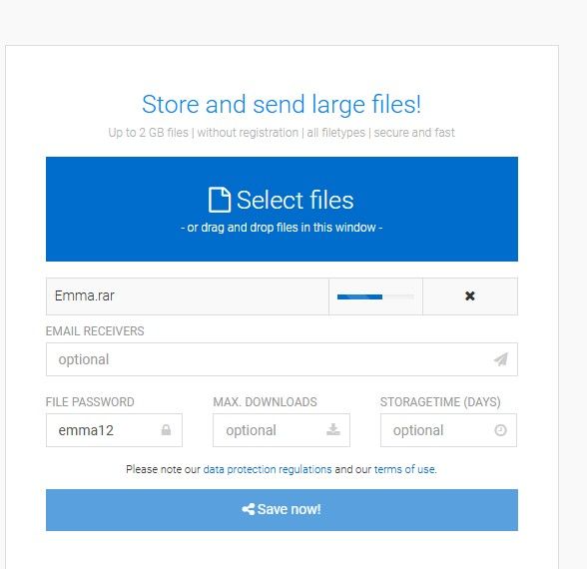Viewport: 587px width, 569px height.
Task: Click the drag and drop files hint text
Action: coord(282,228)
